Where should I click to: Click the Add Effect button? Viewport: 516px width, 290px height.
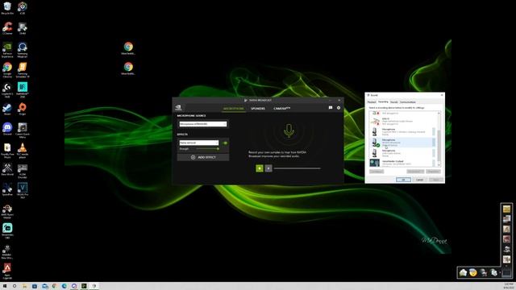pos(203,157)
